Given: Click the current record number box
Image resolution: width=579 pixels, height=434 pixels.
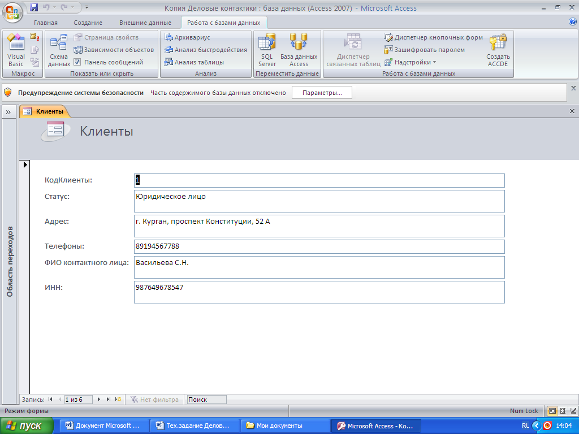Looking at the screenshot, I should (78, 400).
